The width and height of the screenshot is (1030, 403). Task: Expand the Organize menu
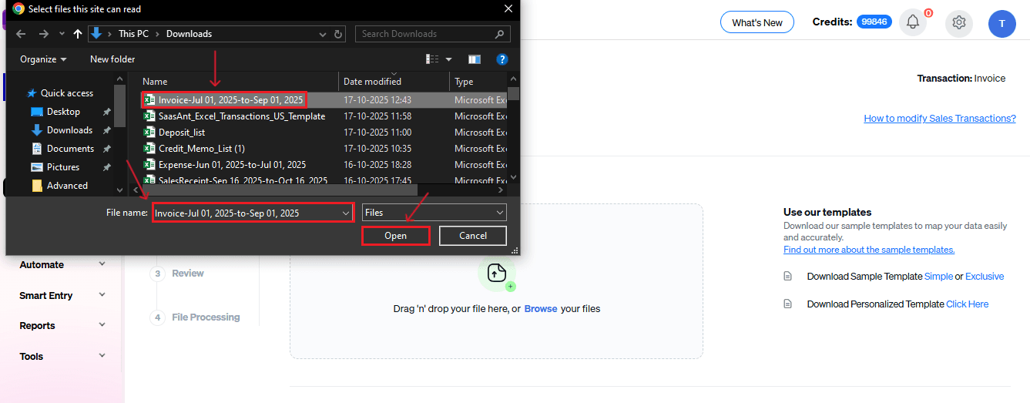(x=43, y=59)
